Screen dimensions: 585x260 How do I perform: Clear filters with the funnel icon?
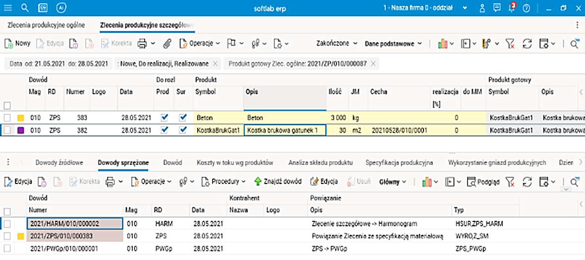click(x=510, y=43)
